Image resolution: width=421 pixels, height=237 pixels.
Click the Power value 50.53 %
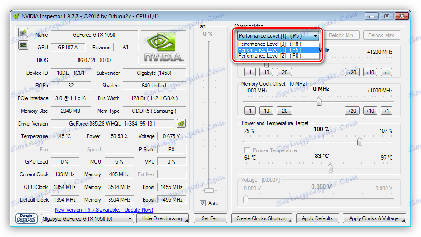tap(119, 136)
